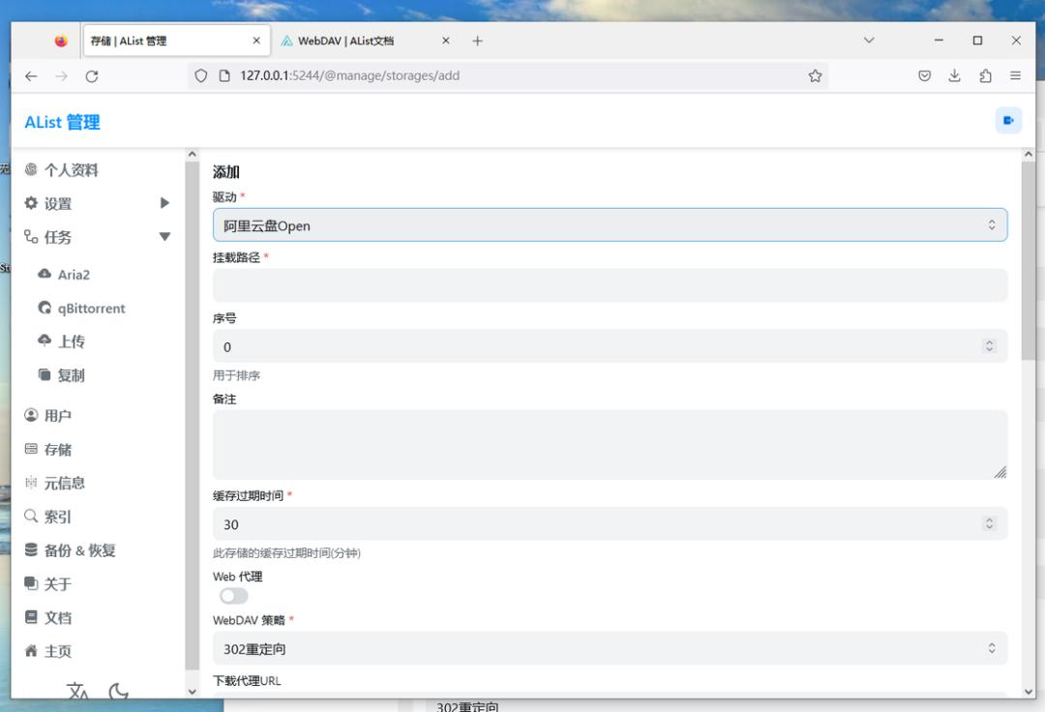Toggle the Web 代理 switch
This screenshot has height=712, width=1045.
click(x=233, y=596)
